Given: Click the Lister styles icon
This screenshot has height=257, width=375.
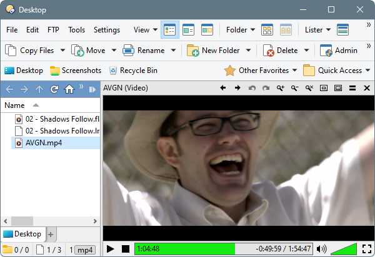Looking at the screenshot, I should pyautogui.click(x=342, y=30).
